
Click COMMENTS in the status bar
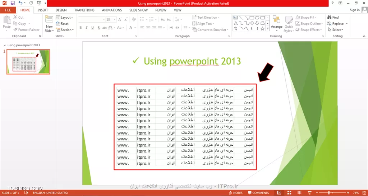point(258,193)
